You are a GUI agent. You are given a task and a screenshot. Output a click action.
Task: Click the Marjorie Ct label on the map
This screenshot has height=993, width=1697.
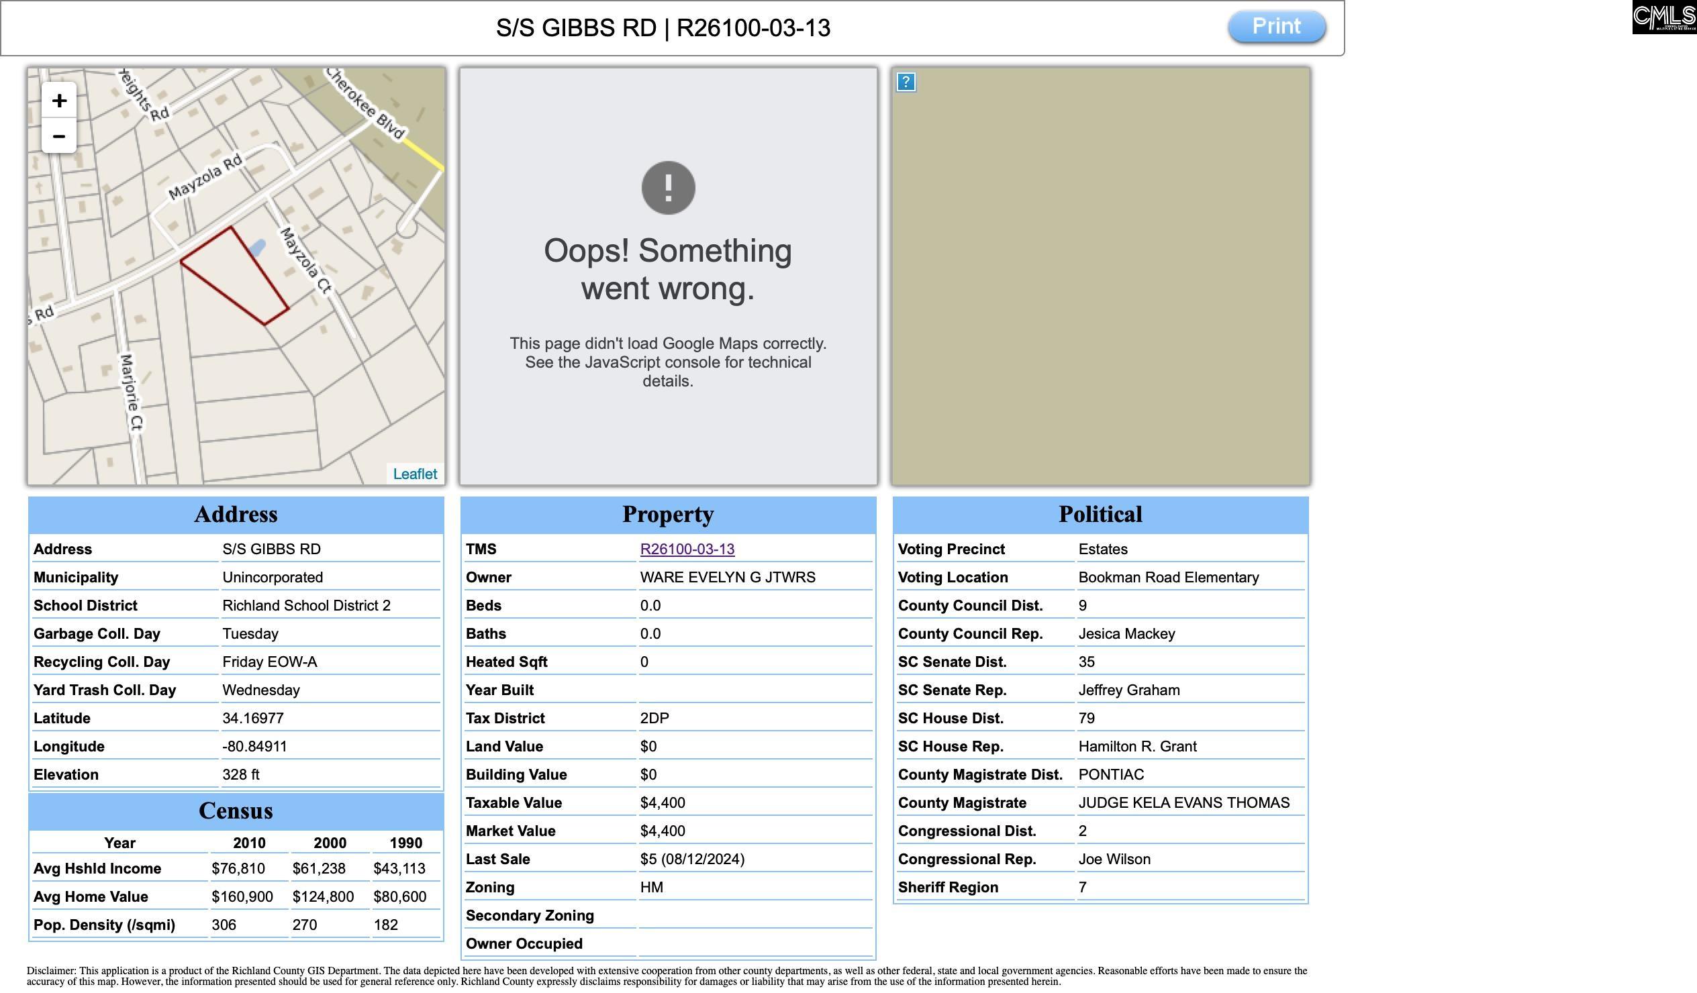[x=131, y=392]
